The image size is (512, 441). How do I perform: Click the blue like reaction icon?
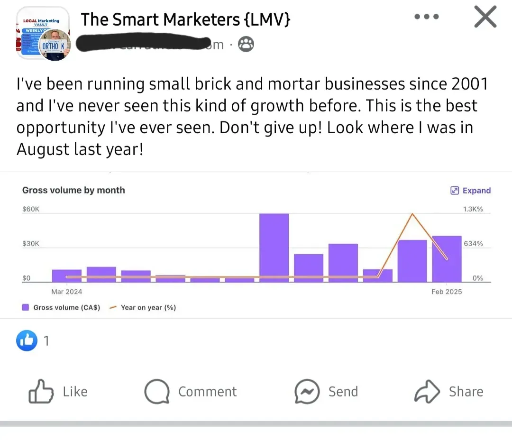(x=27, y=340)
